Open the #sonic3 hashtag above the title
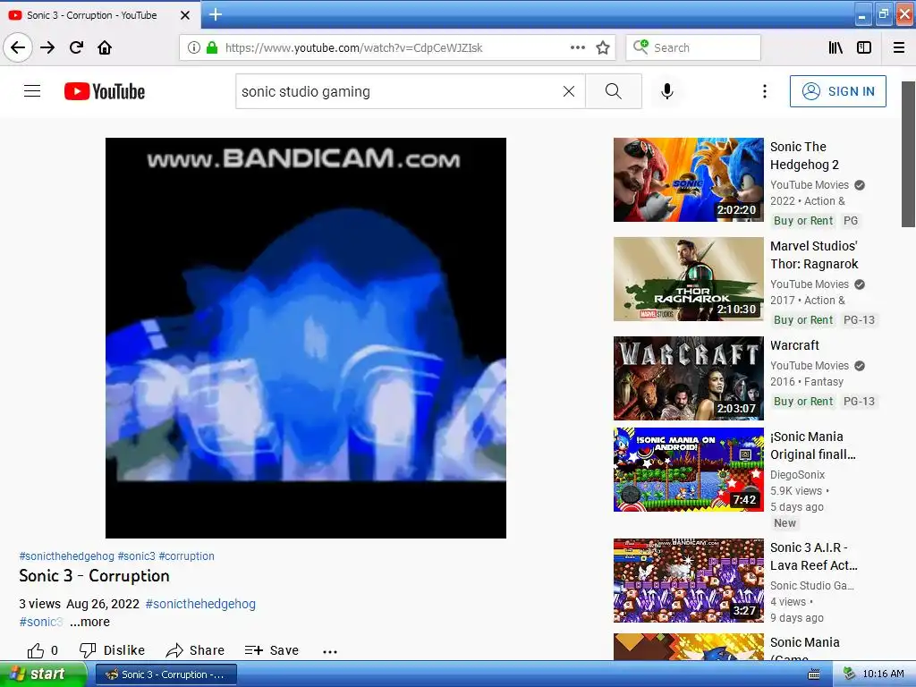The width and height of the screenshot is (916, 687). click(137, 556)
